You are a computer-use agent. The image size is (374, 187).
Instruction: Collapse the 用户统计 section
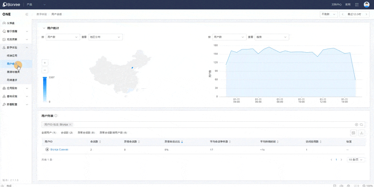click(44, 28)
